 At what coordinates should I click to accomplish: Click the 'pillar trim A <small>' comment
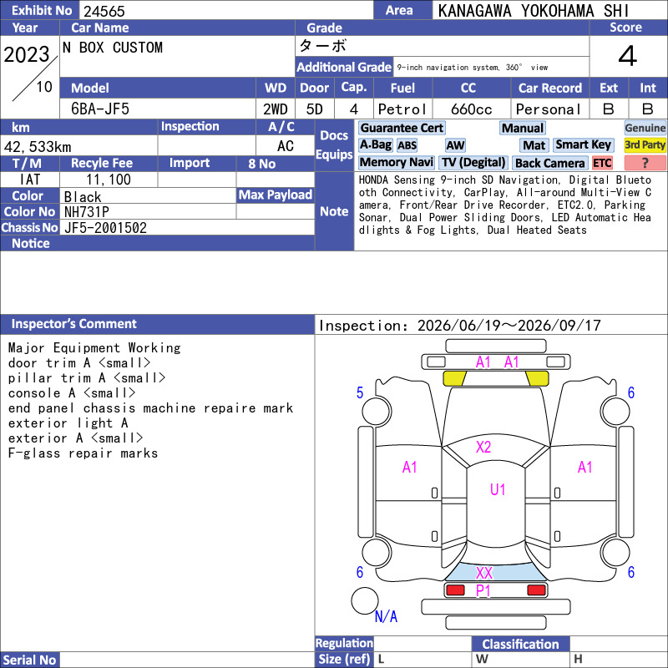(x=87, y=378)
